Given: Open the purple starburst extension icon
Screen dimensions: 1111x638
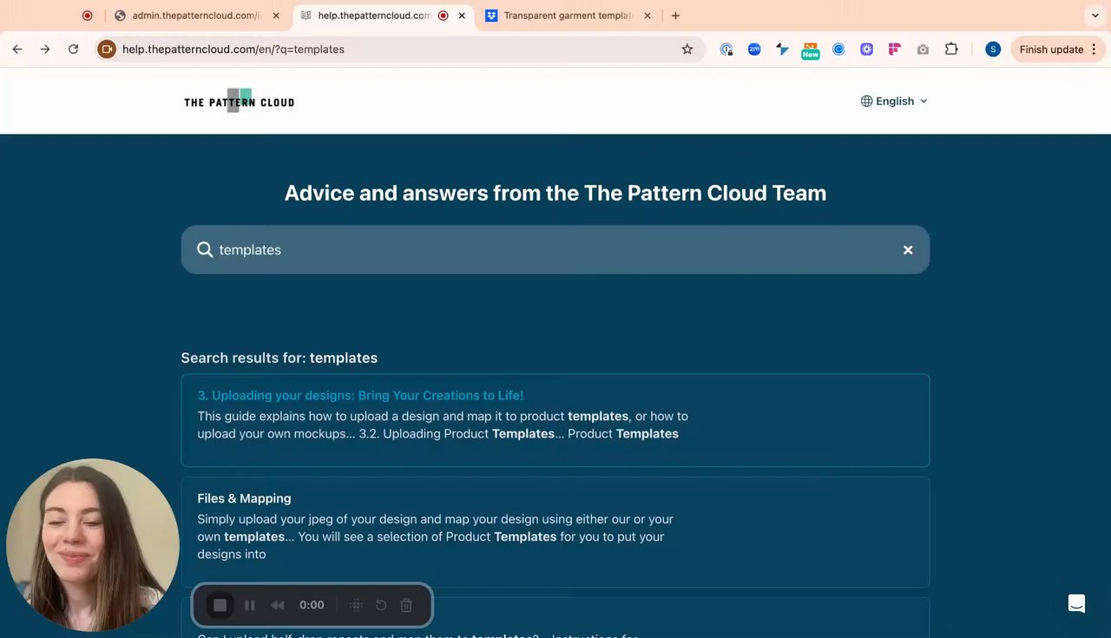Looking at the screenshot, I should tap(866, 49).
